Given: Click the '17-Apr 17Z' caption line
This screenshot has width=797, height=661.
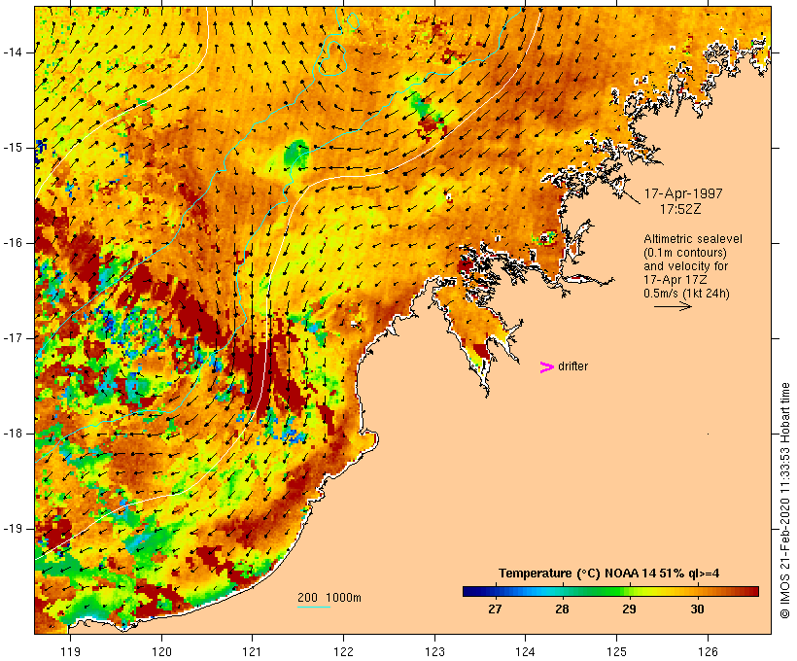Looking at the screenshot, I should pyautogui.click(x=676, y=280).
